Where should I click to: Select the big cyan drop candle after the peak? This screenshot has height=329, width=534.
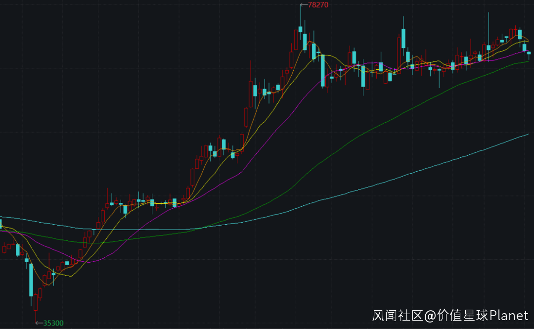[x=322, y=70]
